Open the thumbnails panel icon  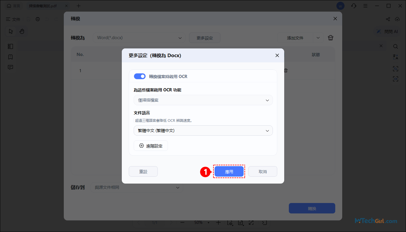click(10, 46)
